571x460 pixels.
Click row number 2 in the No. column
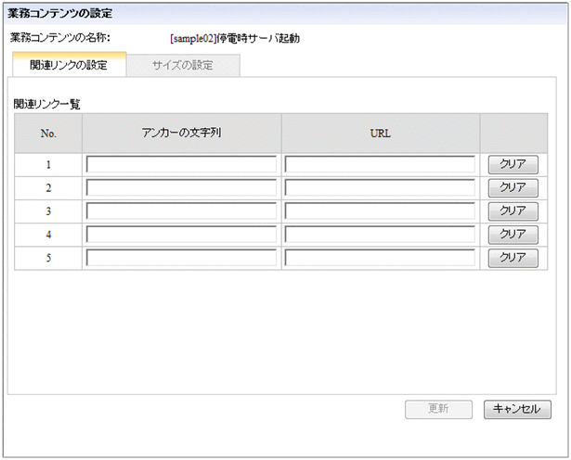coord(48,188)
